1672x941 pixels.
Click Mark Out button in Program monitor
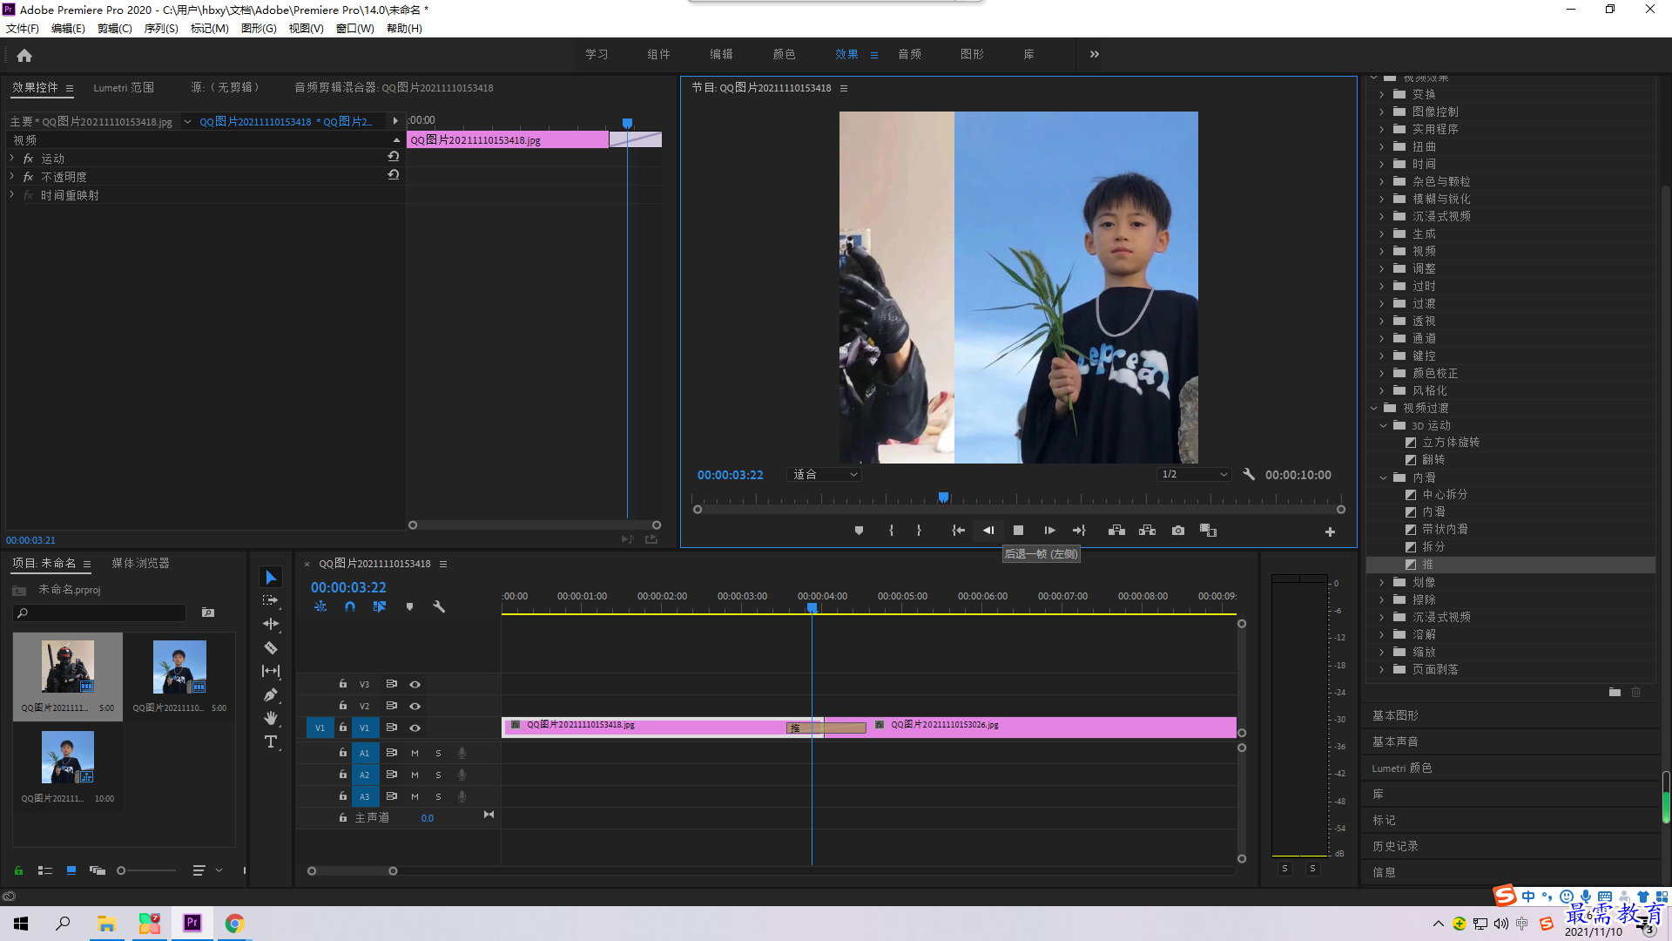point(919,531)
